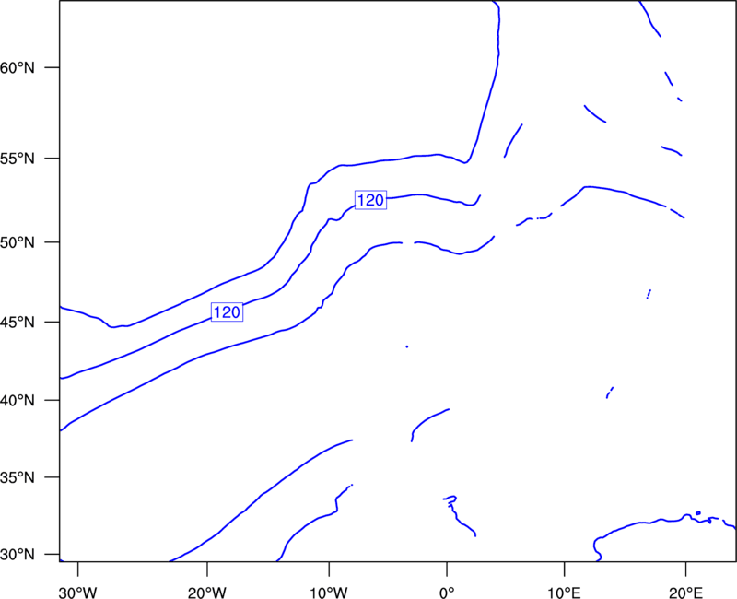Select the 50°N latitude label
The width and height of the screenshot is (737, 599).
tap(18, 242)
